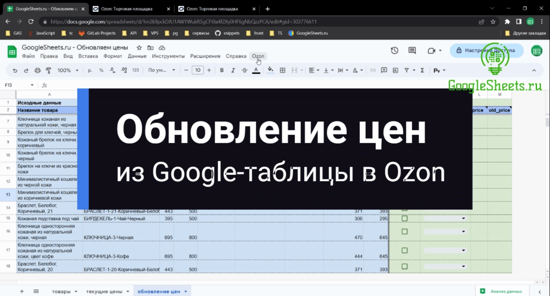
Task: Open the fill color picker
Action: 271,70
